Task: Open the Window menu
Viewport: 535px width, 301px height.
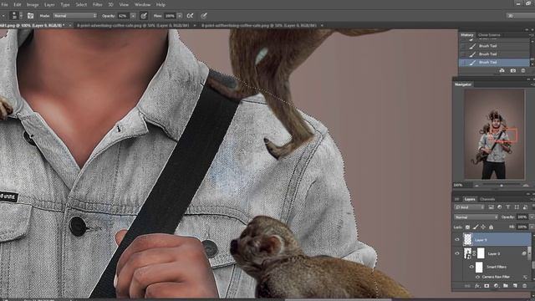Action: 142,5
